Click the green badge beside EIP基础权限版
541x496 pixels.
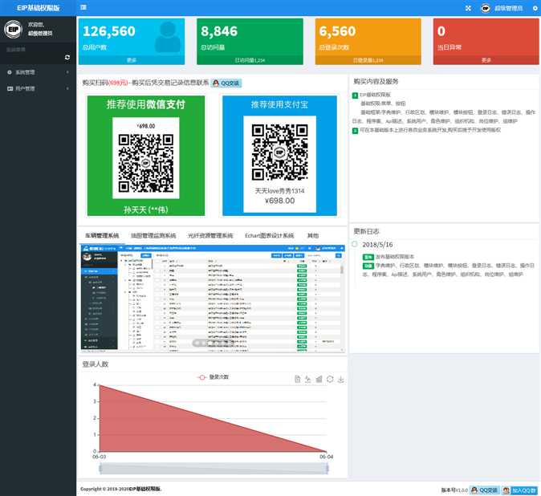355,96
